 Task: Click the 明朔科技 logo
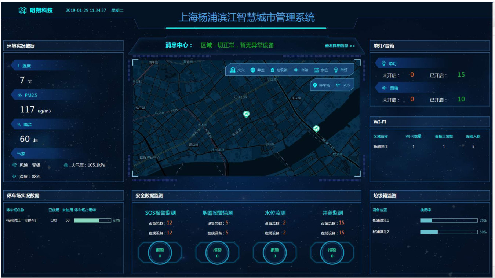[x=36, y=10]
